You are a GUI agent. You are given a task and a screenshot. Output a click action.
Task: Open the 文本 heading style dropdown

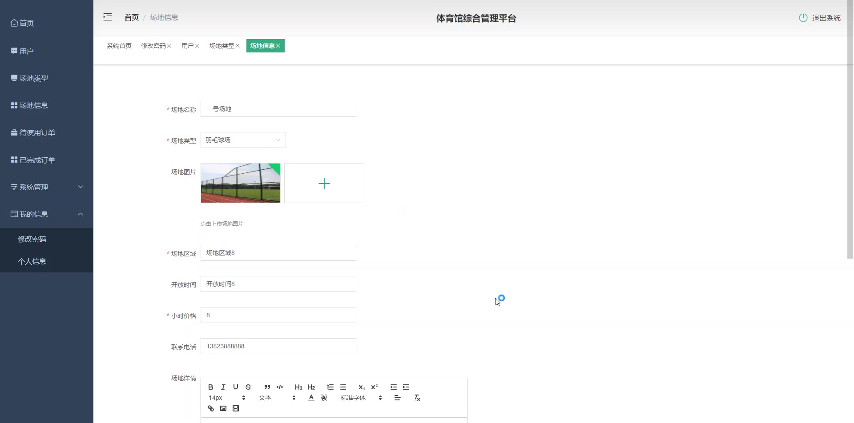(277, 398)
